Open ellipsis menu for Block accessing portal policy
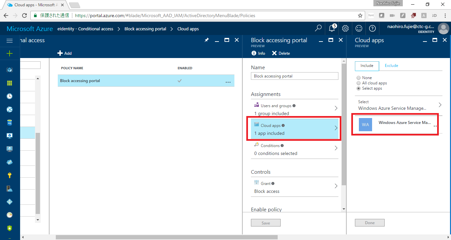Viewport: 451px width, 240px height. tap(228, 81)
